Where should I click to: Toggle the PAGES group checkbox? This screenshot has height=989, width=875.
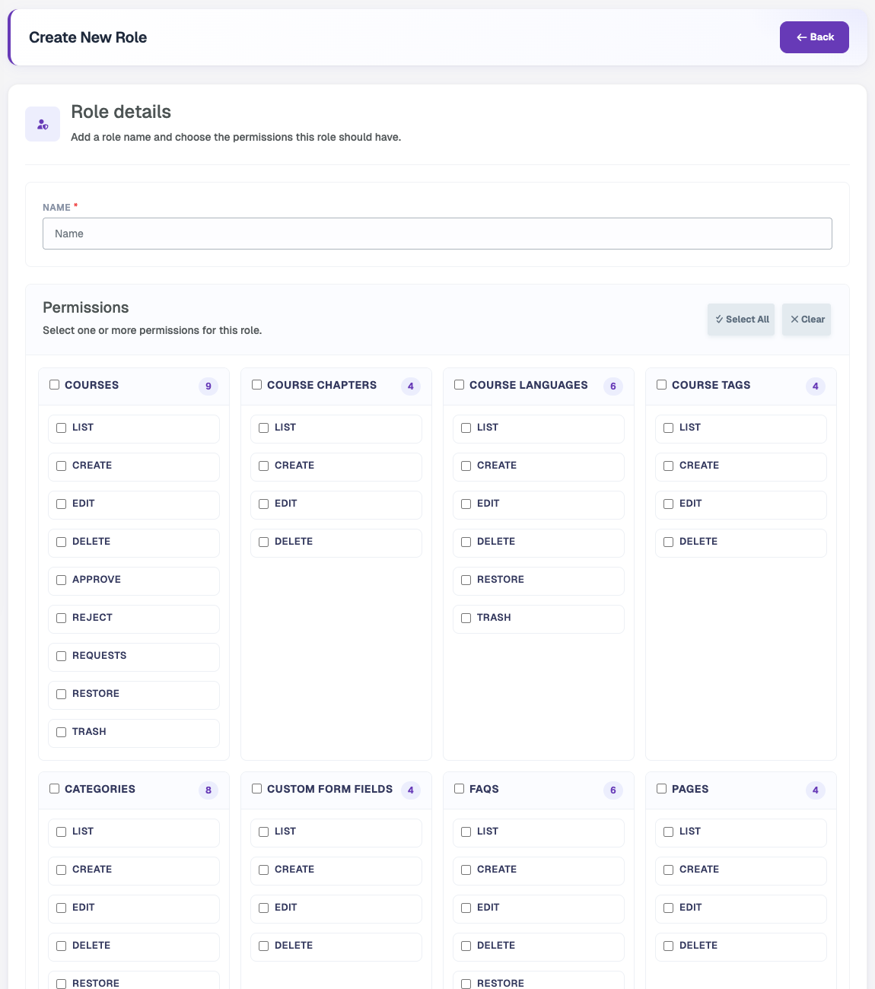(x=662, y=789)
